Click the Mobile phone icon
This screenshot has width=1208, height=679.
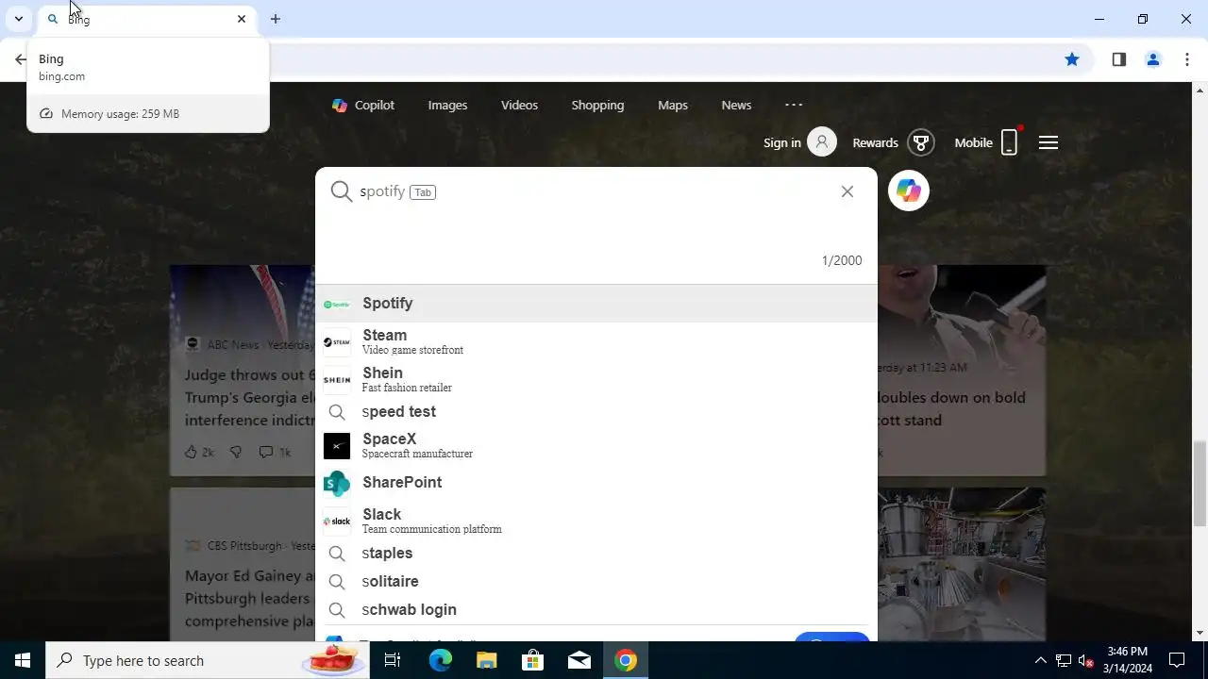[1009, 142]
